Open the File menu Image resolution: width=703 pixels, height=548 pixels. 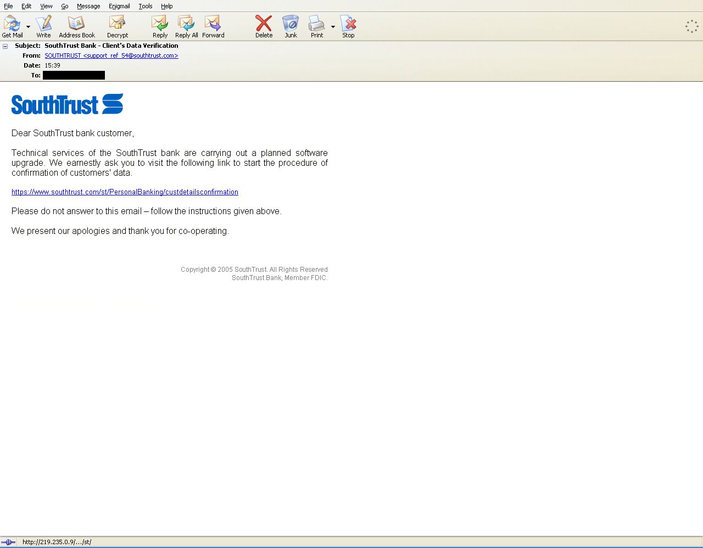(x=8, y=6)
